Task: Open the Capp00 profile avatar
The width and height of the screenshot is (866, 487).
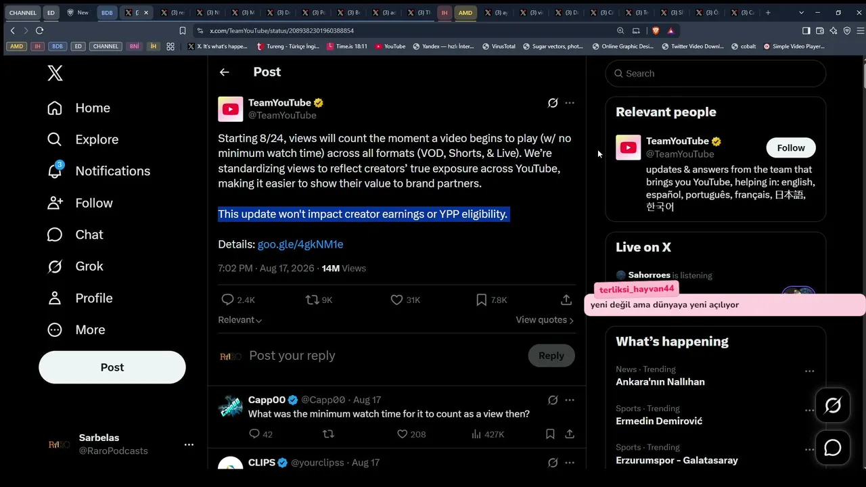Action: point(230,407)
